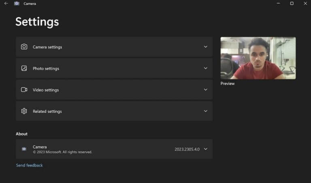
Task: Go back using the arrow icon
Action: (6, 4)
